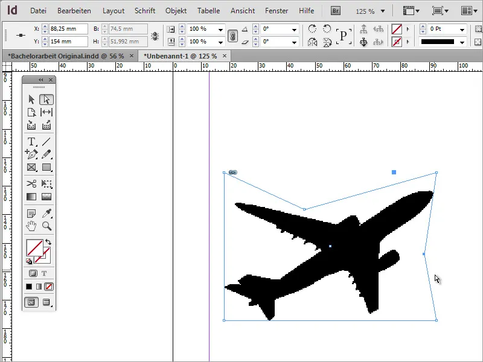Open the stroke weight dropdown

point(462,30)
